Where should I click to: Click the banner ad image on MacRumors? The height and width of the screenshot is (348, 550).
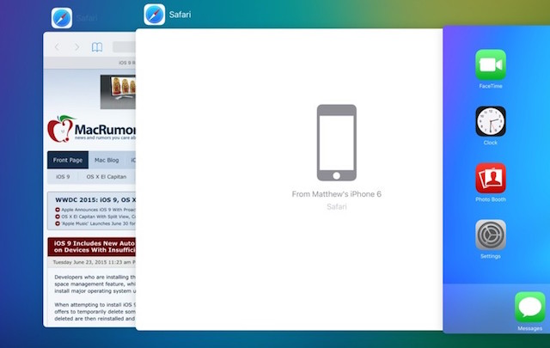118,92
